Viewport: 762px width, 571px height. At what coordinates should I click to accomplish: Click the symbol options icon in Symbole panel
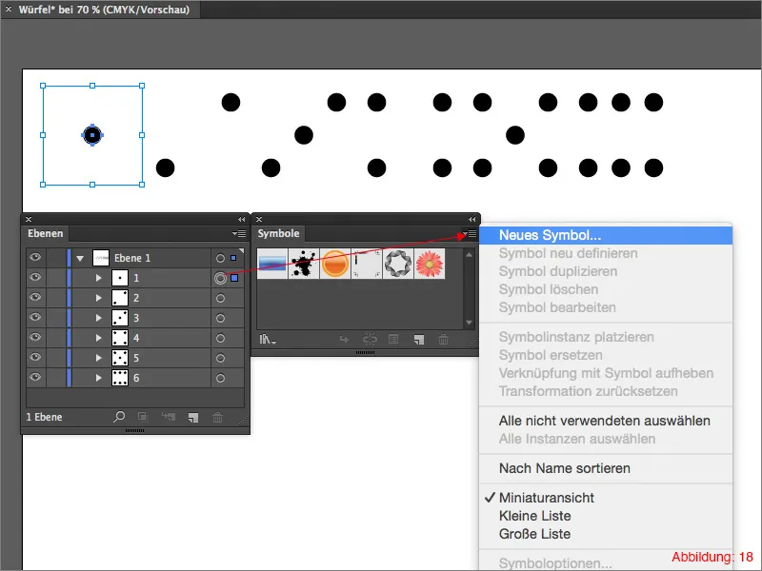[x=393, y=339]
